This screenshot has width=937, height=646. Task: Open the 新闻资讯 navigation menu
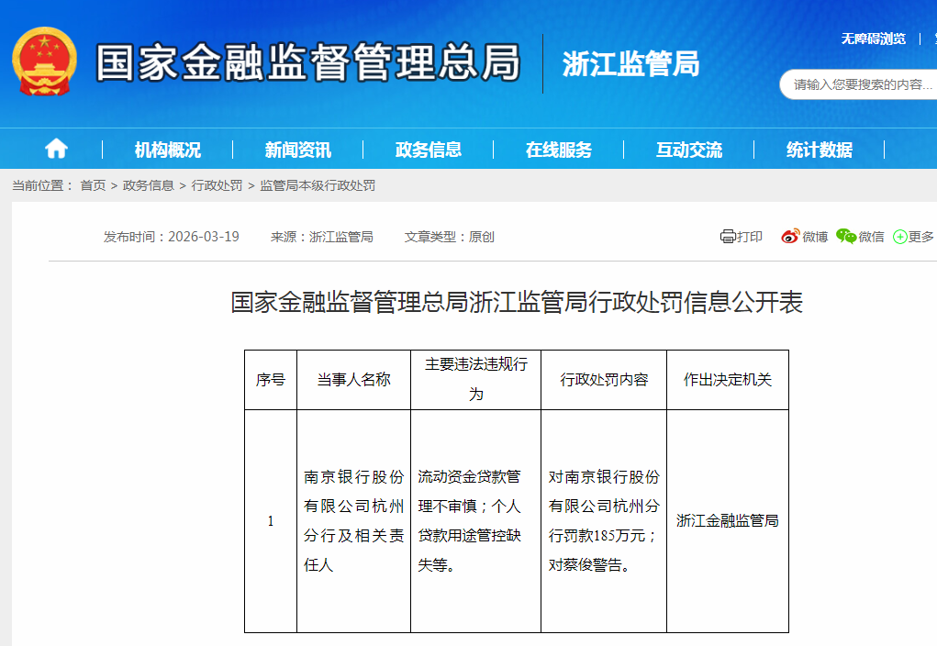click(x=298, y=148)
